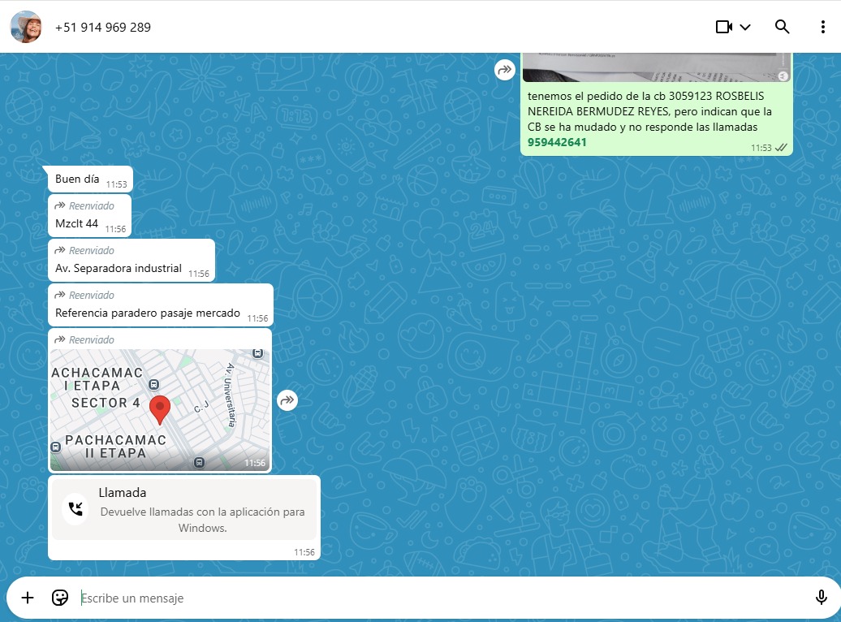Open the three-dot chat menu
The width and height of the screenshot is (841, 622).
pyautogui.click(x=822, y=27)
